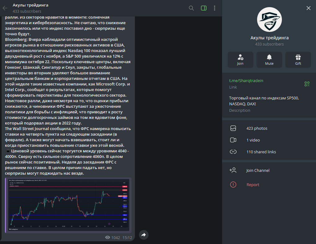Click the red Report option
316x244 pixels.
coord(253,185)
